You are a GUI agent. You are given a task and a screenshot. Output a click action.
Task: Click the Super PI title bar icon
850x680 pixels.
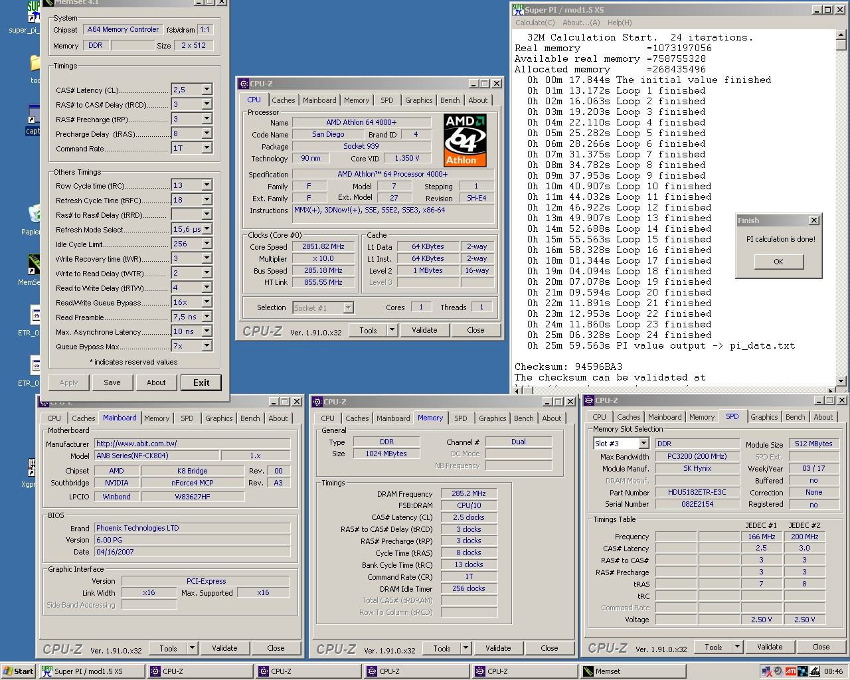[x=518, y=9]
